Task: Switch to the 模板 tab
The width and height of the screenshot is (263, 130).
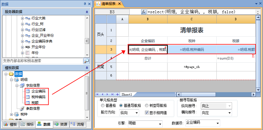Action: coord(11,125)
